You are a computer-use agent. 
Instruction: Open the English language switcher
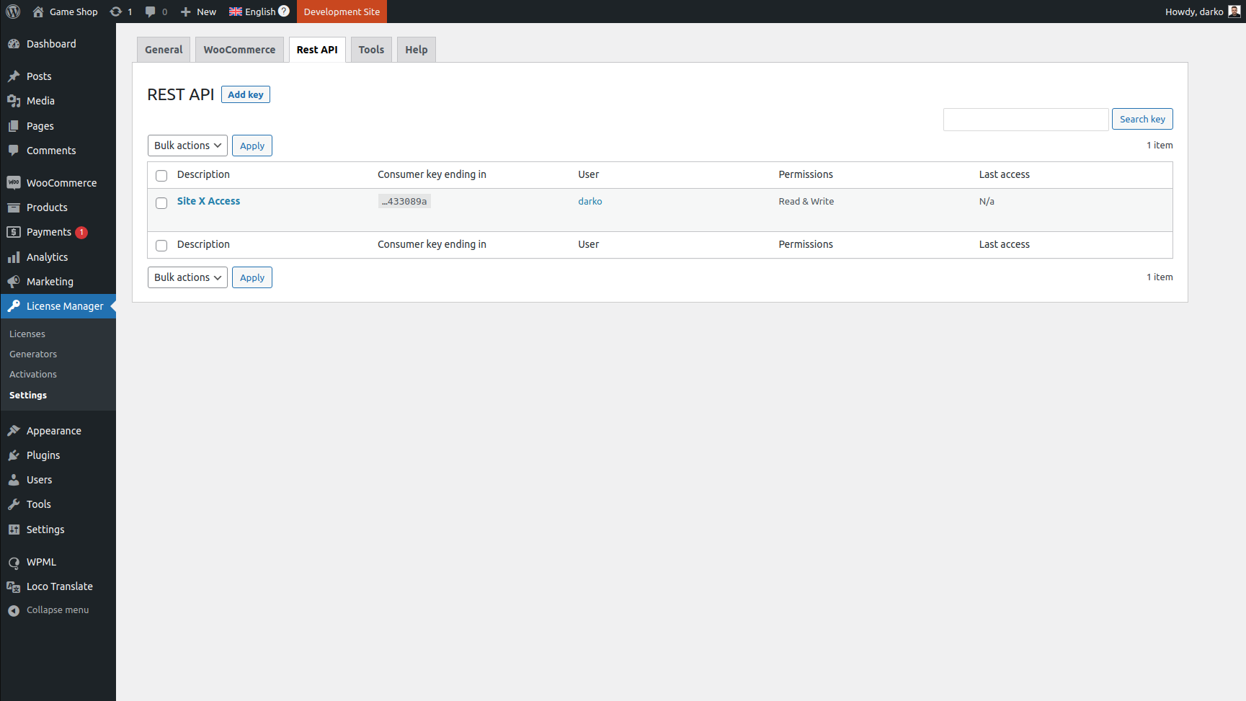[259, 12]
